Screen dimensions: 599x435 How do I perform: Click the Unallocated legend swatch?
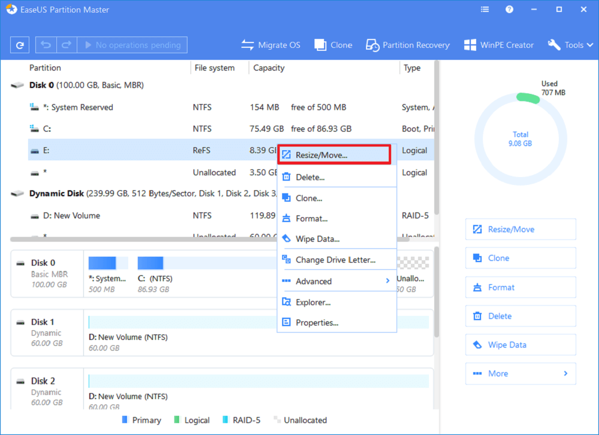(x=277, y=419)
